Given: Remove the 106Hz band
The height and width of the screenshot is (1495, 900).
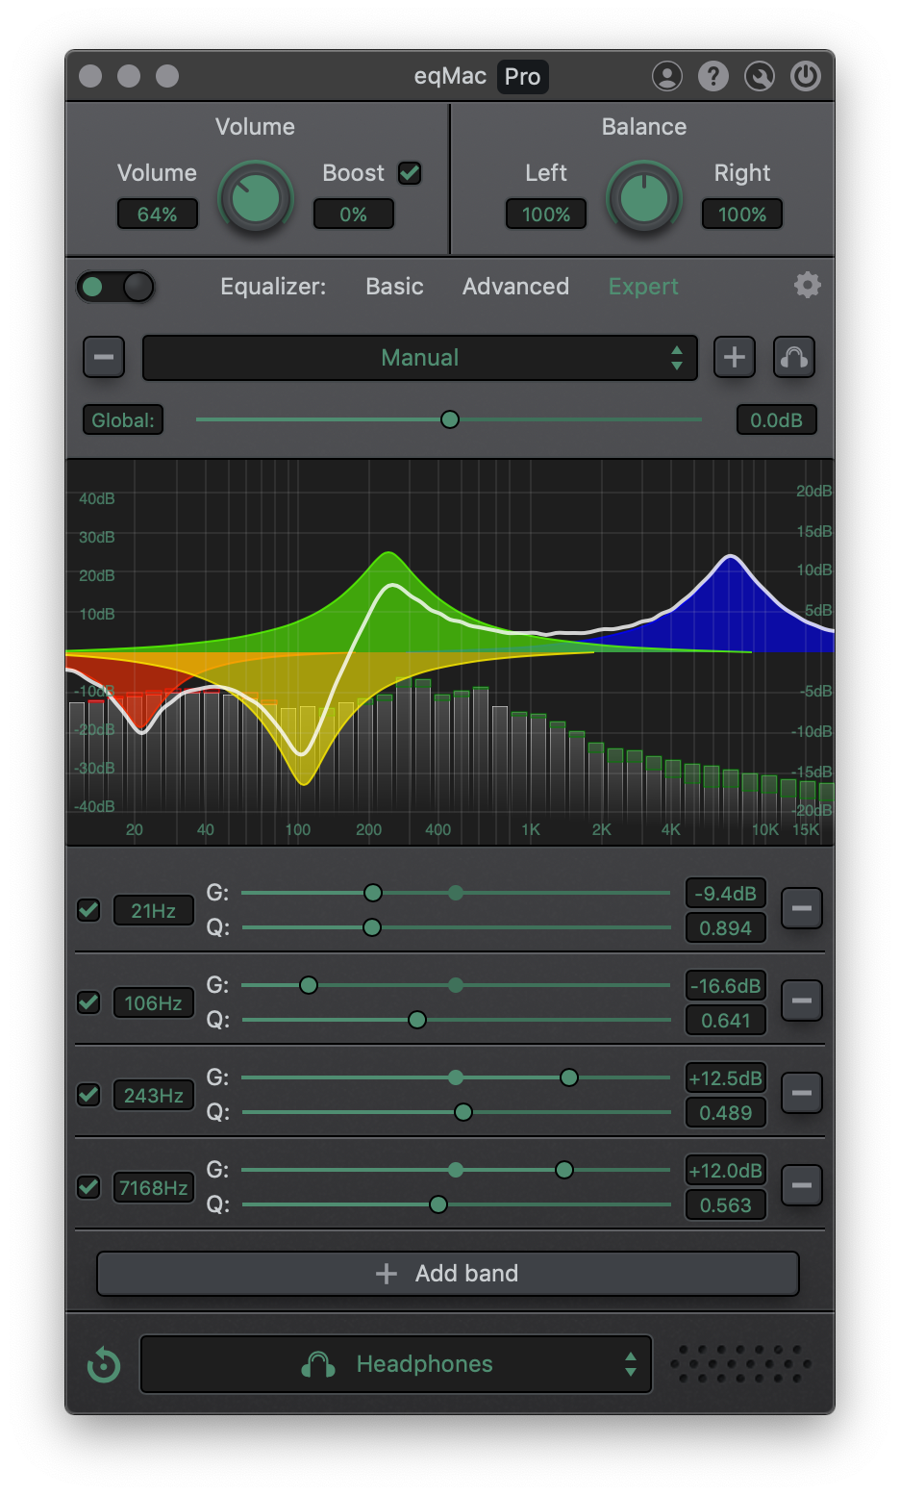Looking at the screenshot, I should pos(802,1001).
